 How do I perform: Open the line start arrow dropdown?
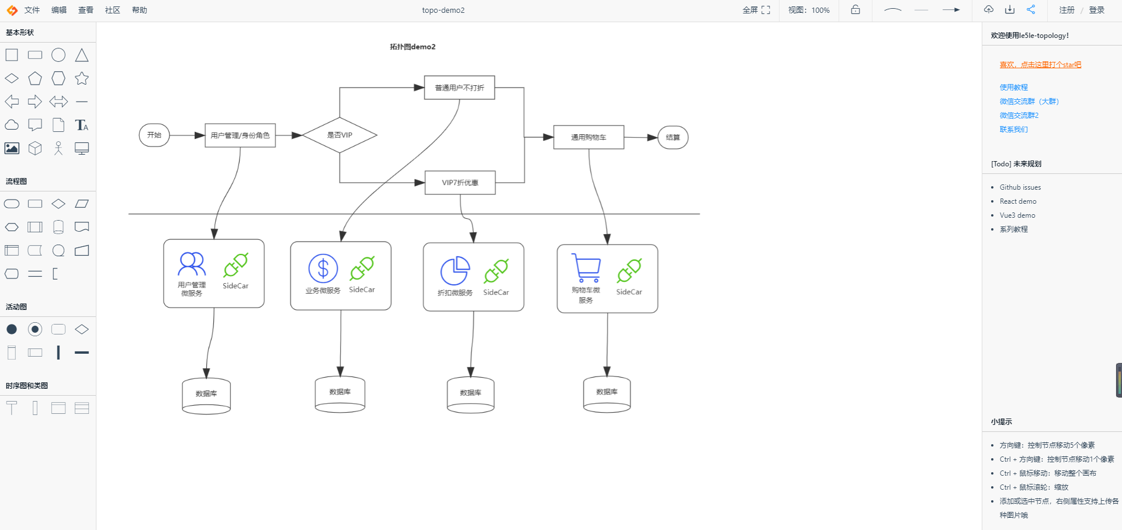[922, 10]
